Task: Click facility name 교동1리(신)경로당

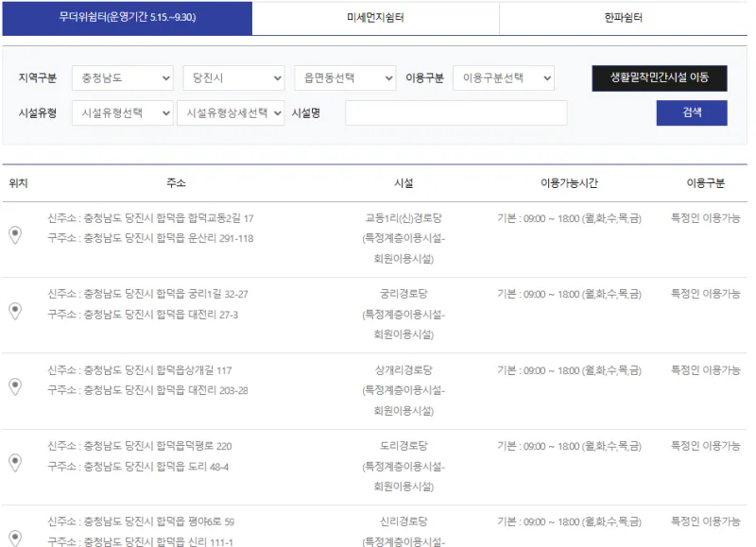Action: 404,218
